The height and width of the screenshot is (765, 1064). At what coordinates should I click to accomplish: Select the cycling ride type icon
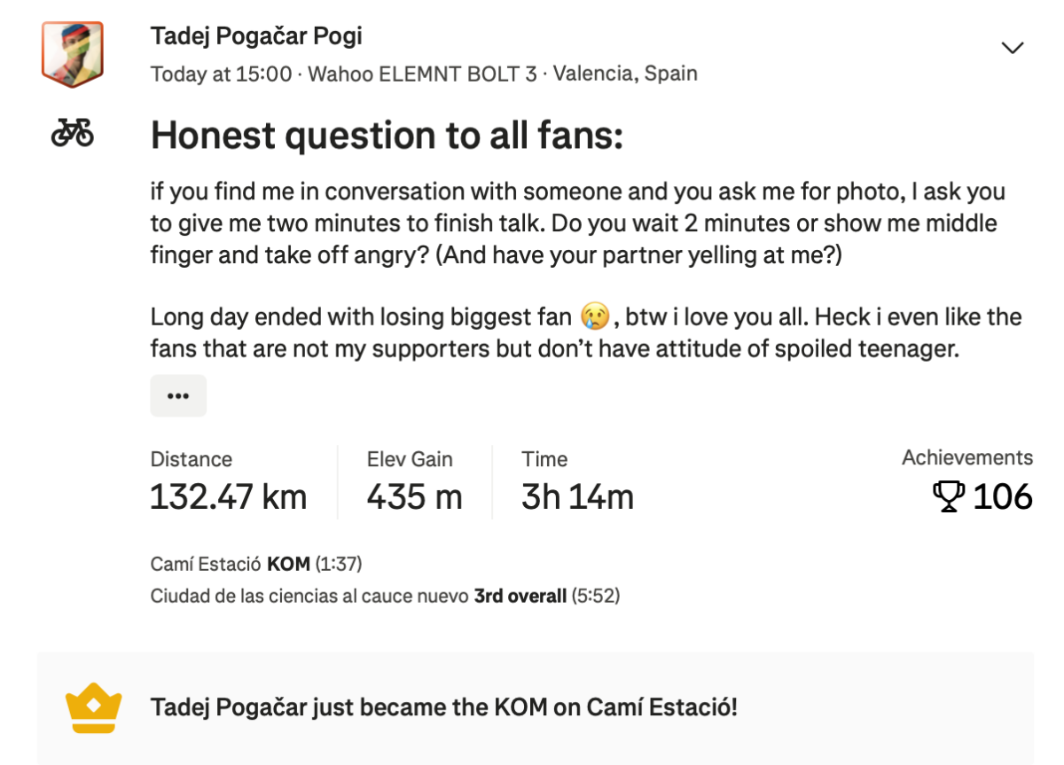coord(71,131)
